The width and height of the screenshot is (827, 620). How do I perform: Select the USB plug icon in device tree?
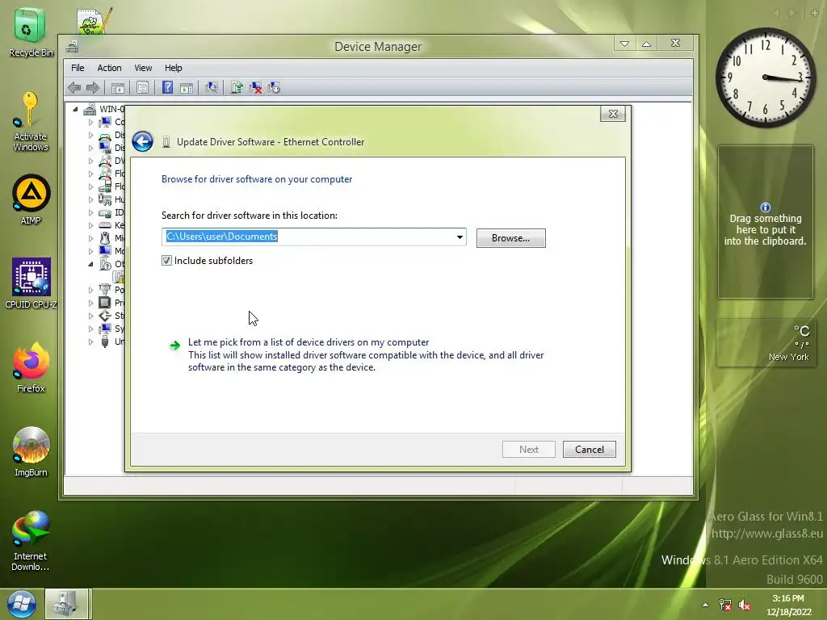(105, 341)
